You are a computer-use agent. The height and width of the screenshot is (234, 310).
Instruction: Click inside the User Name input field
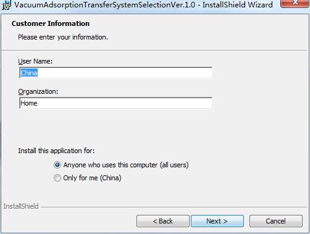[x=115, y=73]
